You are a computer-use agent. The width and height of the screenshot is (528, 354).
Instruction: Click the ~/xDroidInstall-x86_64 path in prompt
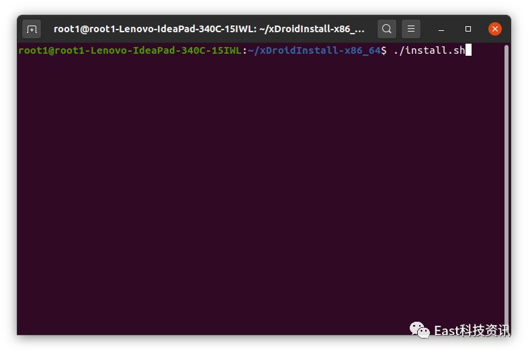click(314, 50)
